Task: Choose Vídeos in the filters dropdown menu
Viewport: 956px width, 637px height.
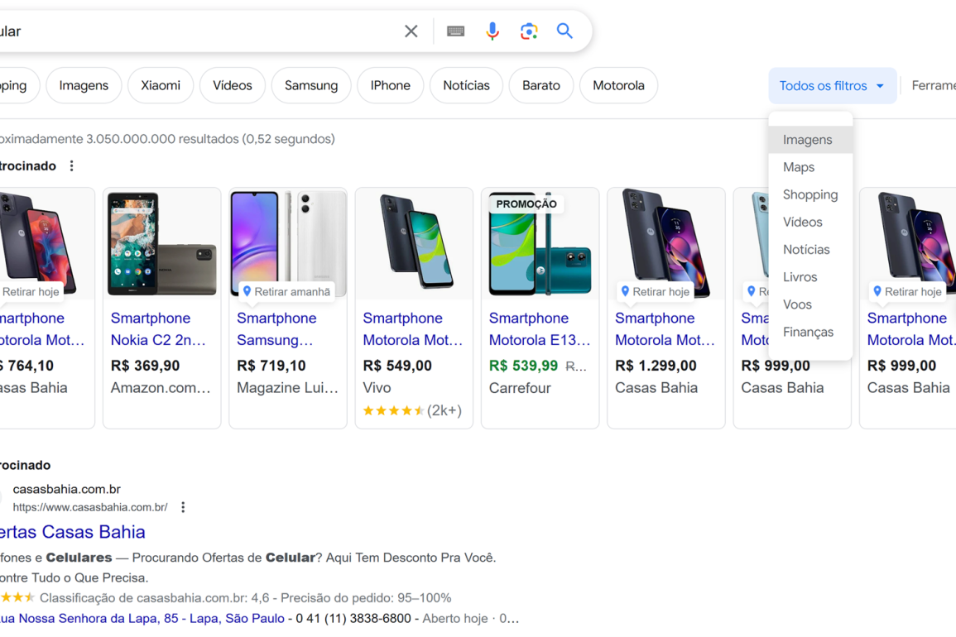Action: coord(810,222)
